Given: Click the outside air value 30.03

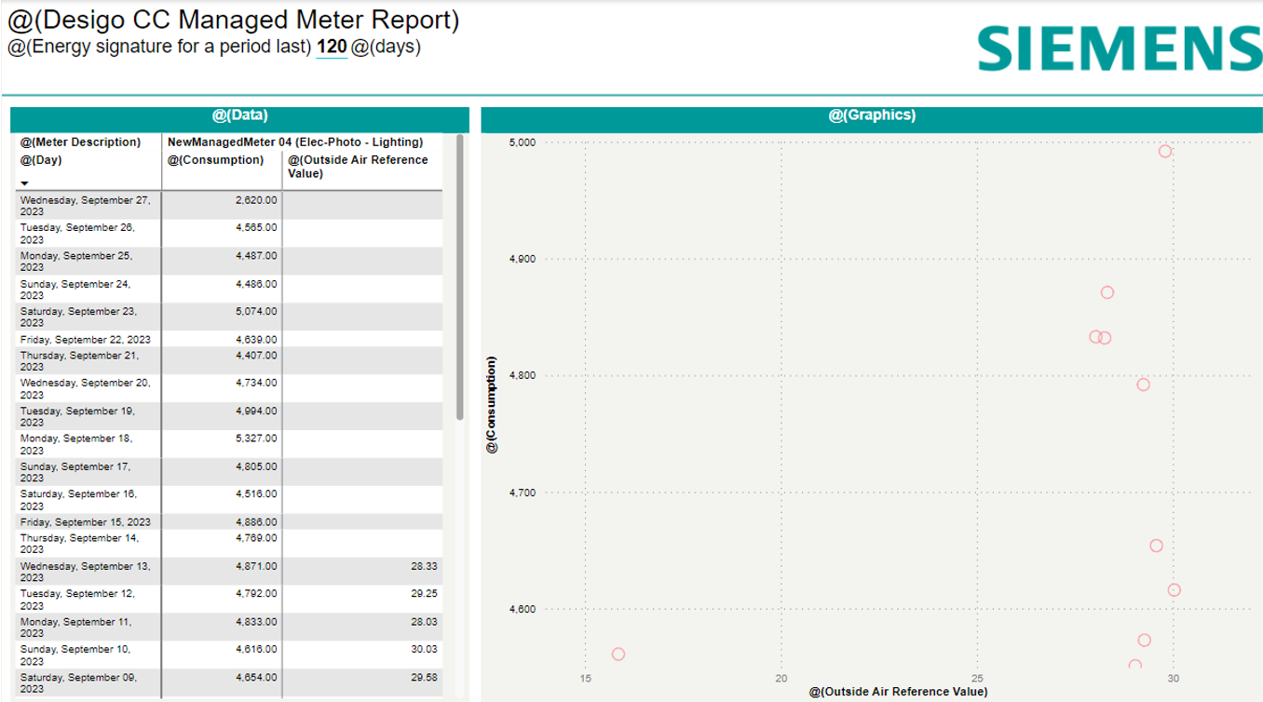Looking at the screenshot, I should coord(424,649).
